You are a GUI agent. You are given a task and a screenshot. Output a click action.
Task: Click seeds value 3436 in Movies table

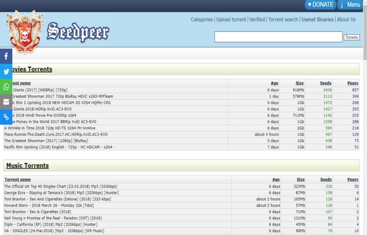(327, 90)
